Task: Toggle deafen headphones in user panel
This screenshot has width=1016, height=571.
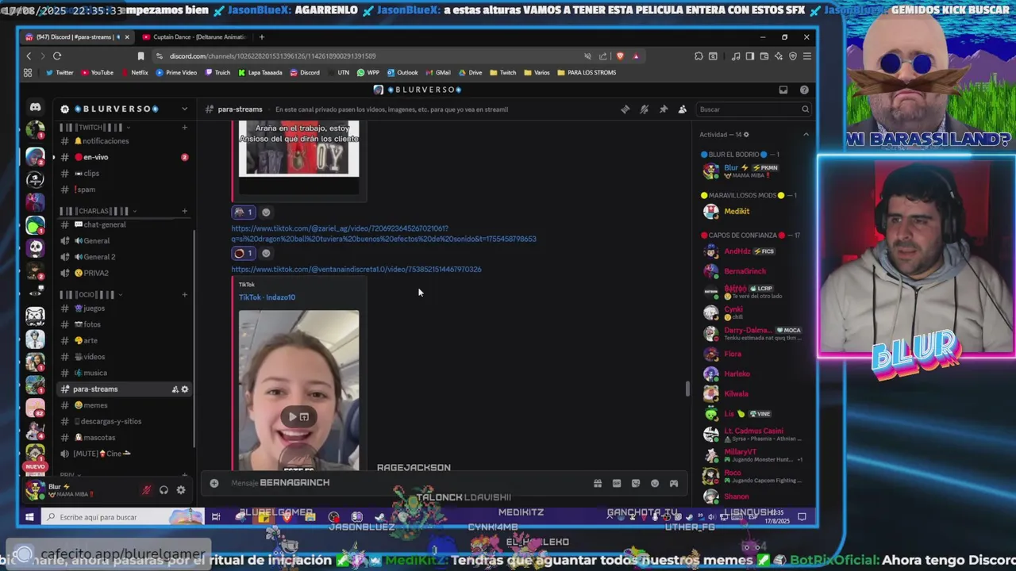Action: (x=164, y=490)
